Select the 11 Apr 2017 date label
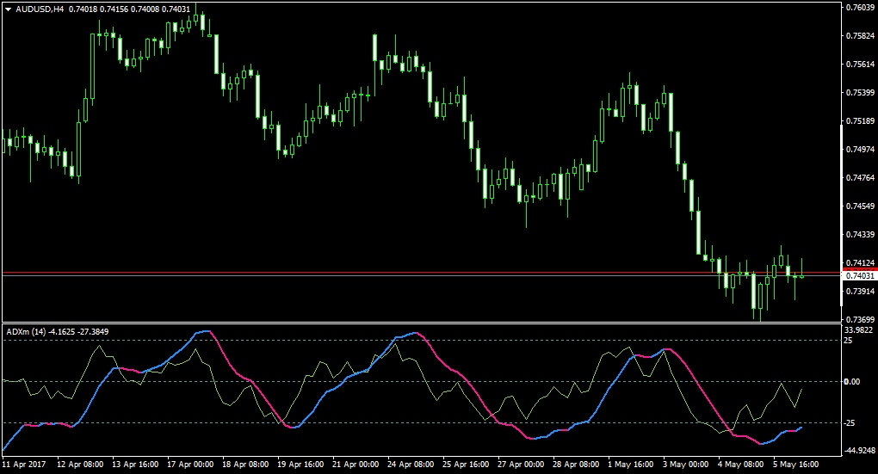This screenshot has width=878, height=474. (x=24, y=465)
